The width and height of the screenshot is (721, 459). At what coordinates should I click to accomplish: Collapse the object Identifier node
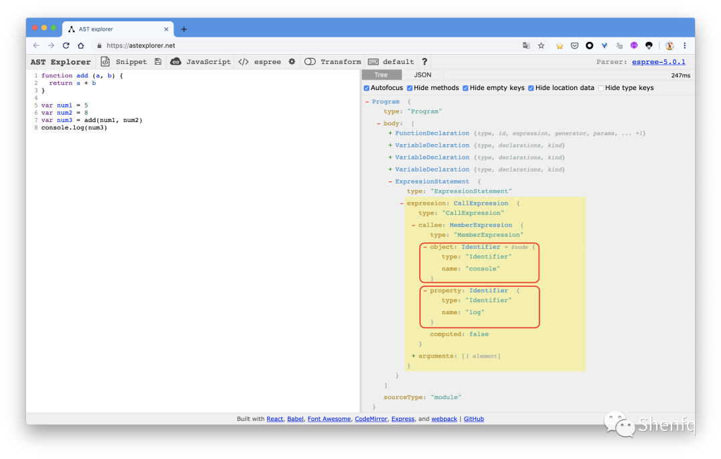tap(425, 248)
